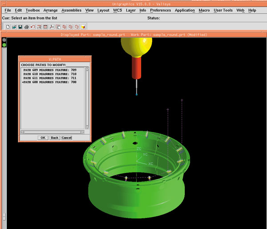The height and width of the screenshot is (229, 267).
Task: Click Cancel in the V:PATH dialog
Action: [66, 138]
